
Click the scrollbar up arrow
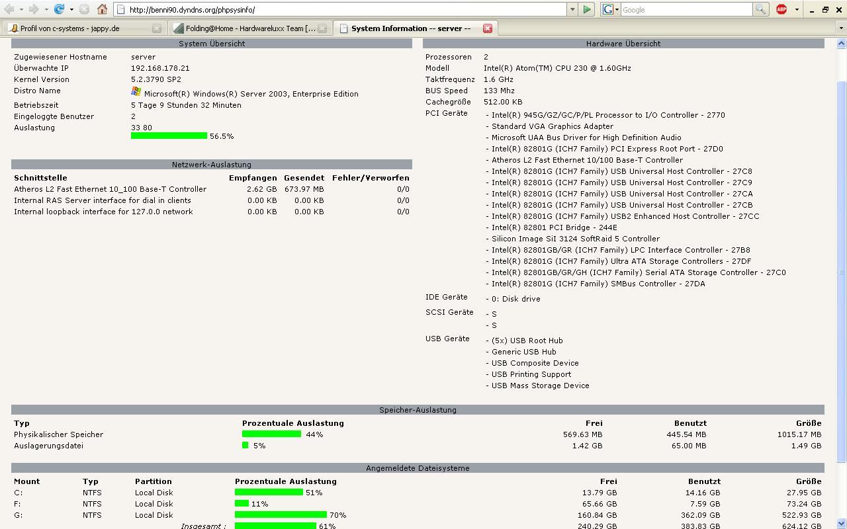842,44
